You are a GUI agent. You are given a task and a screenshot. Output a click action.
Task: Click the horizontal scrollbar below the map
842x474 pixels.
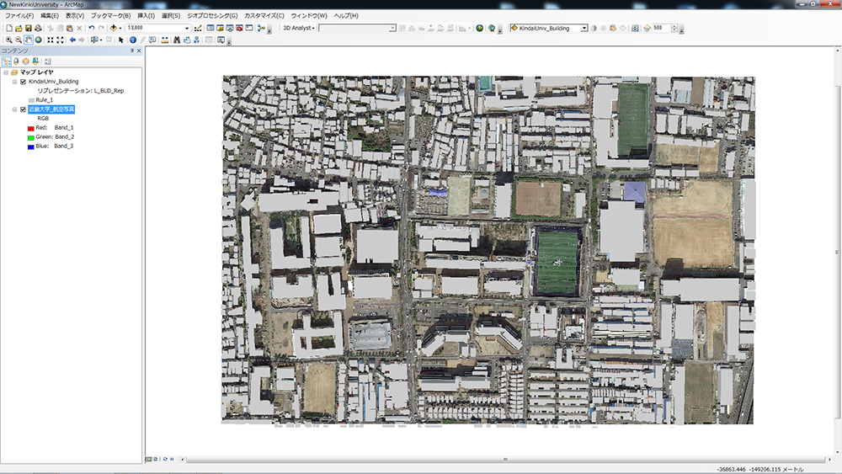pos(505,460)
